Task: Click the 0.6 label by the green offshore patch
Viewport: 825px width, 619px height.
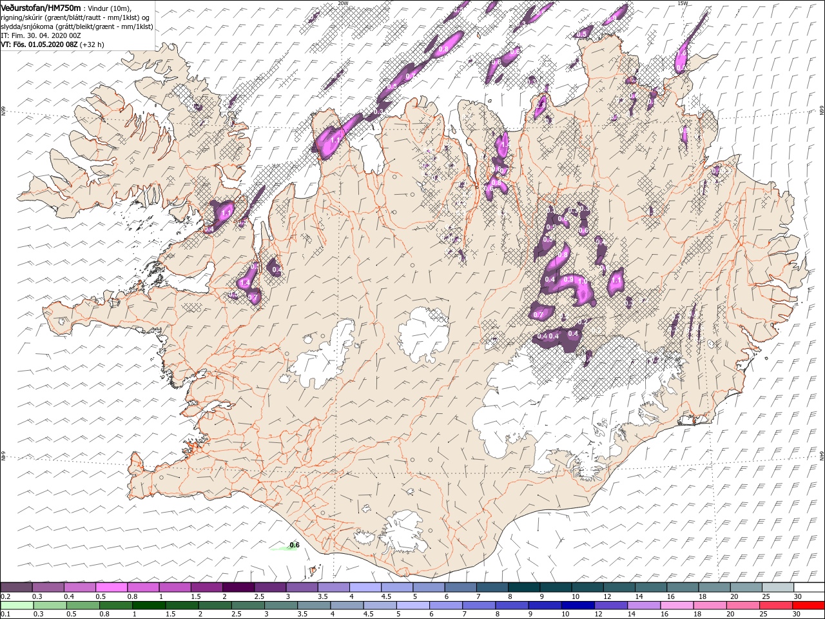Action: [295, 545]
